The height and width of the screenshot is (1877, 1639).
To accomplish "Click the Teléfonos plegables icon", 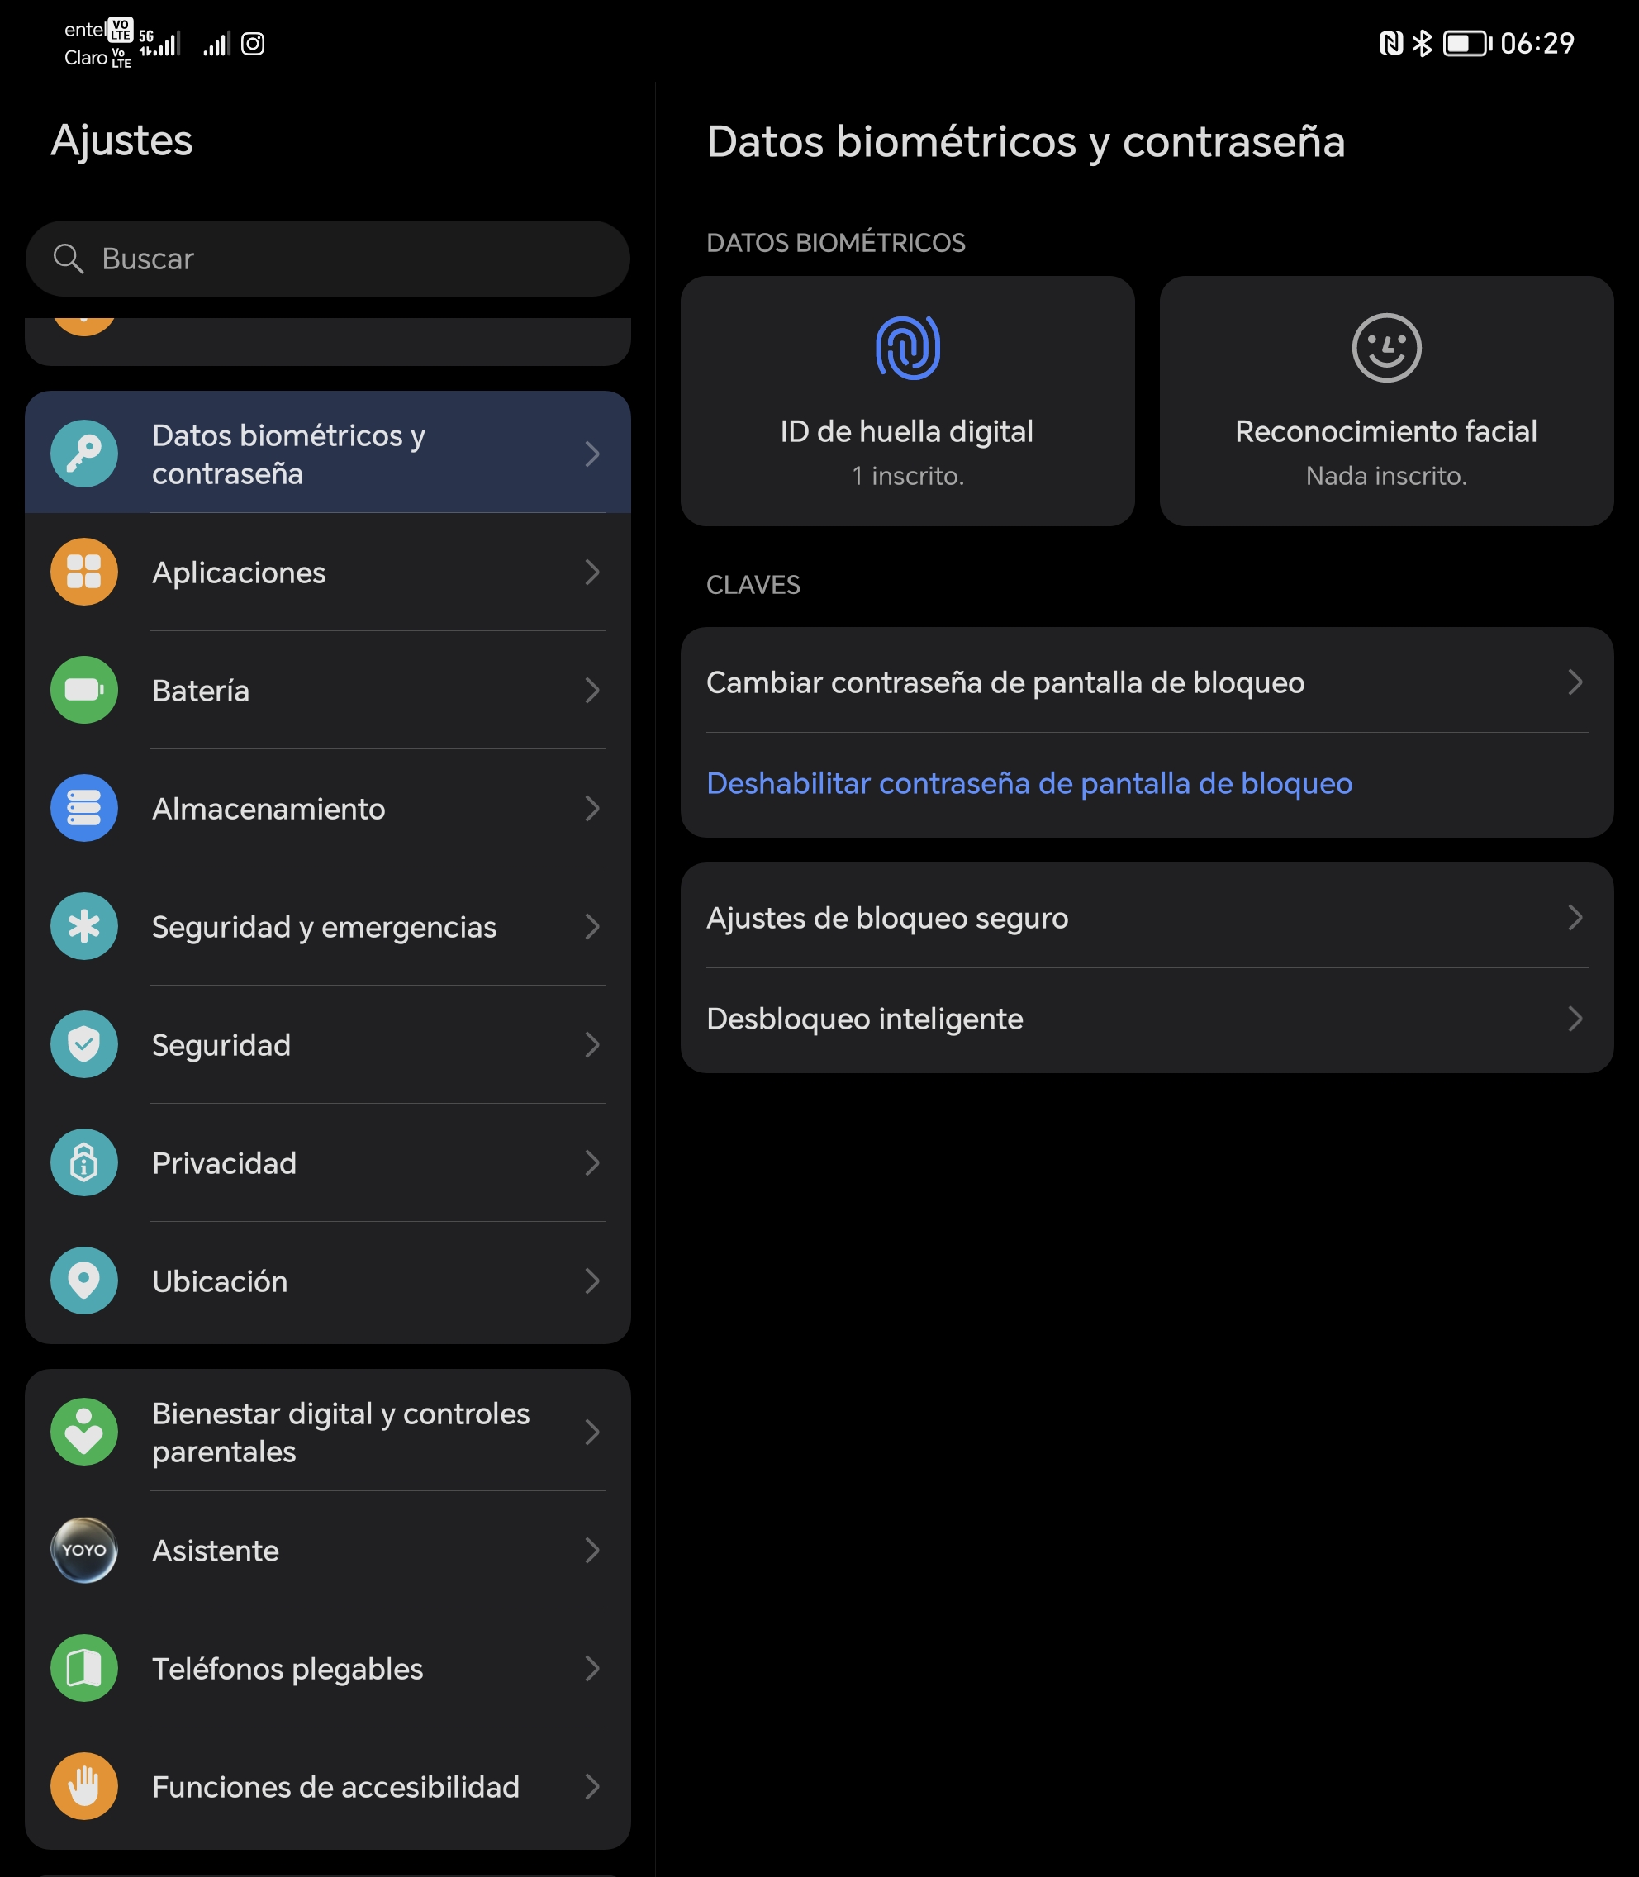I will 84,1667.
